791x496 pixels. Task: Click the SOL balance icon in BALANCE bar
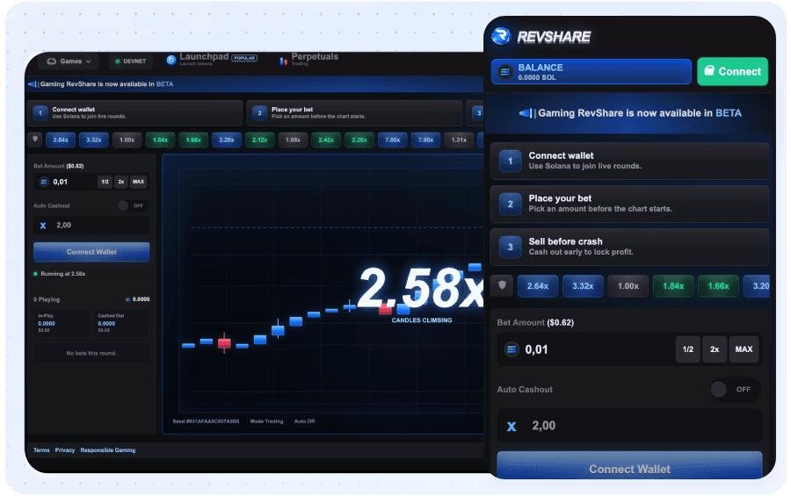505,72
